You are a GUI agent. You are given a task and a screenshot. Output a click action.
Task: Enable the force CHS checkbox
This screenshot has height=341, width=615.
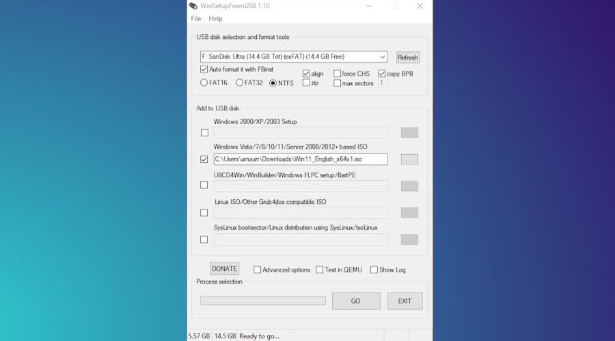click(x=338, y=74)
